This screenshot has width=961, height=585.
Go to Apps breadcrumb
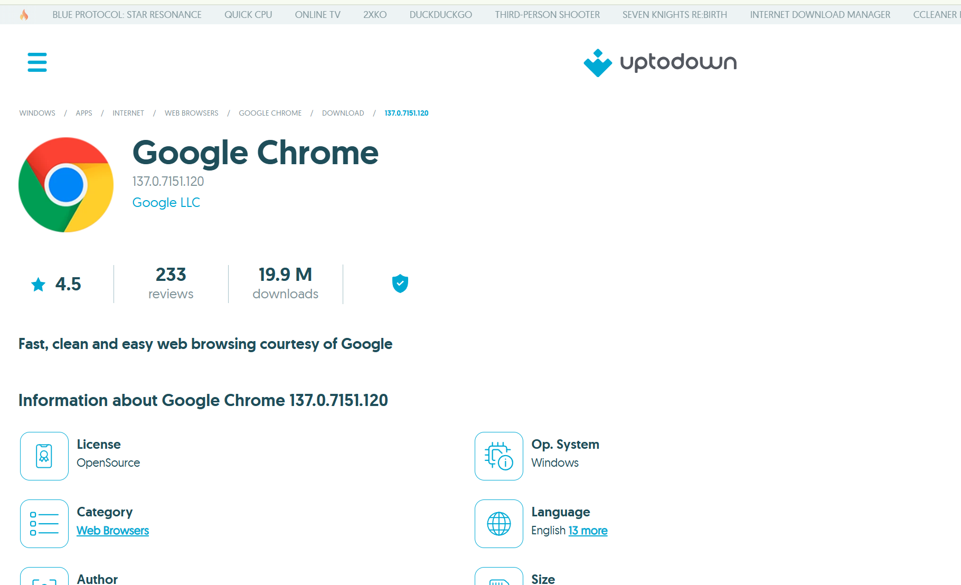click(84, 113)
